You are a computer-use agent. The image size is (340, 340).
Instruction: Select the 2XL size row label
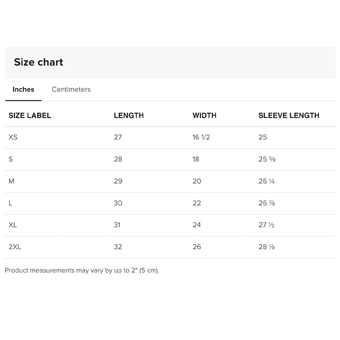pyautogui.click(x=15, y=247)
